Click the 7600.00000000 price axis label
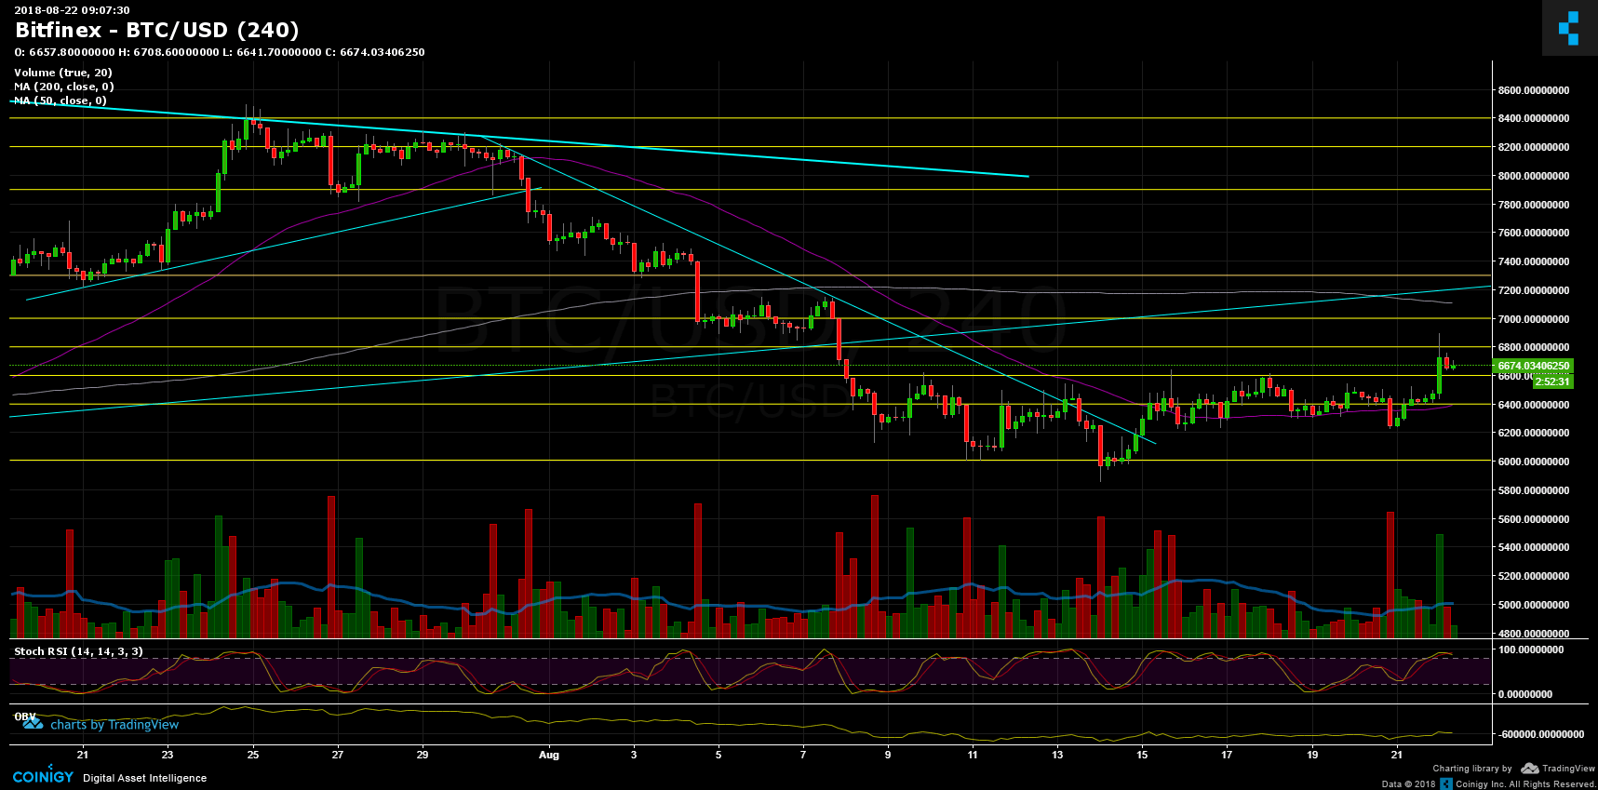This screenshot has height=790, width=1598. pyautogui.click(x=1534, y=233)
